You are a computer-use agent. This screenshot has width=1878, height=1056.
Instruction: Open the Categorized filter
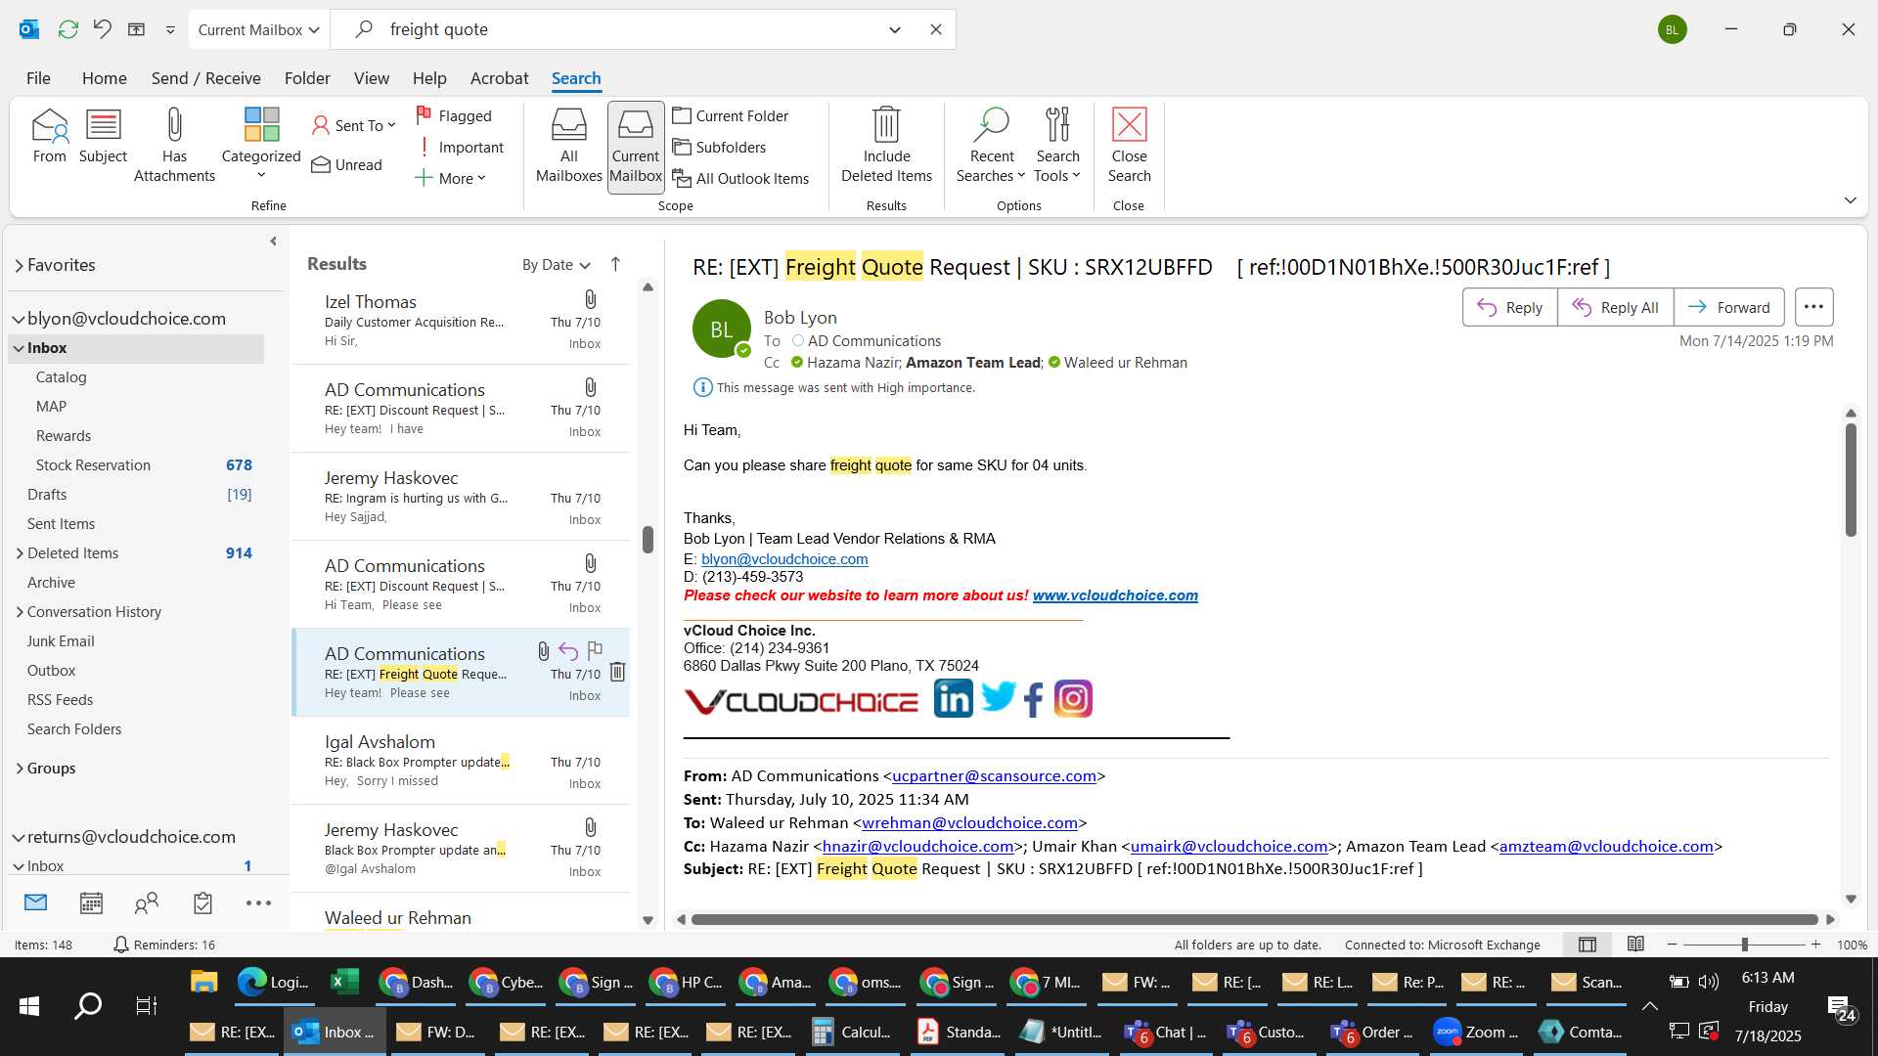pos(261,145)
